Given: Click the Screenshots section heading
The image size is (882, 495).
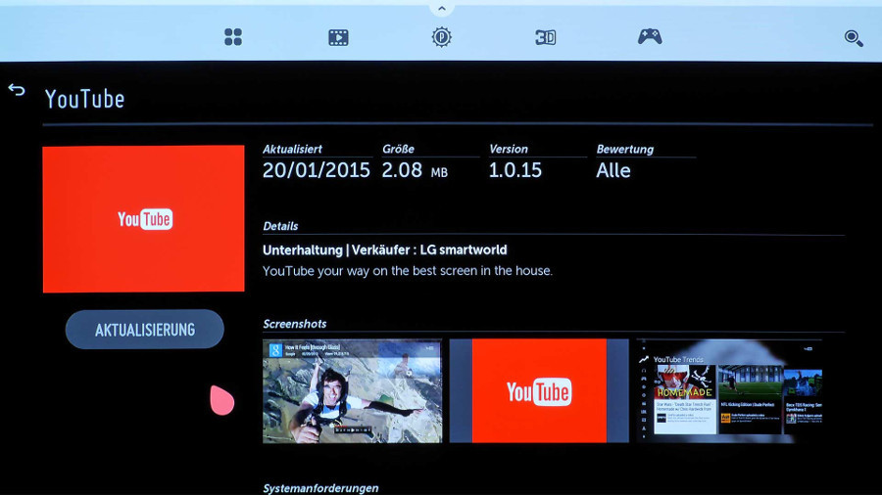Looking at the screenshot, I should tap(295, 324).
